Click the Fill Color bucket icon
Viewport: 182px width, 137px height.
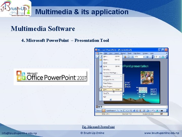148,111
